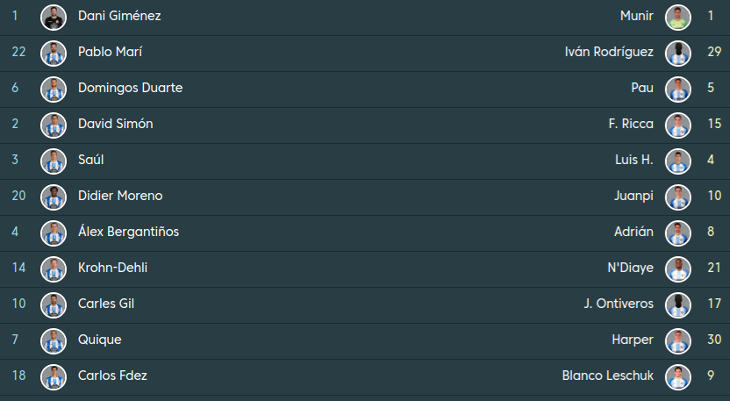Open Domingos Duarte's player profile
This screenshot has width=730, height=401.
tap(130, 89)
